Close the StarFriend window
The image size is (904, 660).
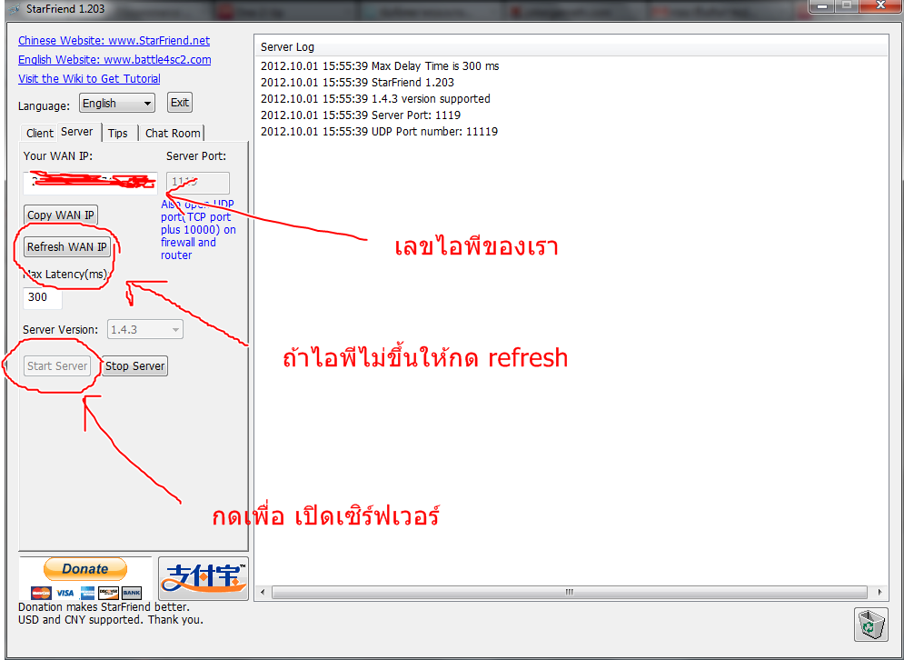tap(881, 5)
